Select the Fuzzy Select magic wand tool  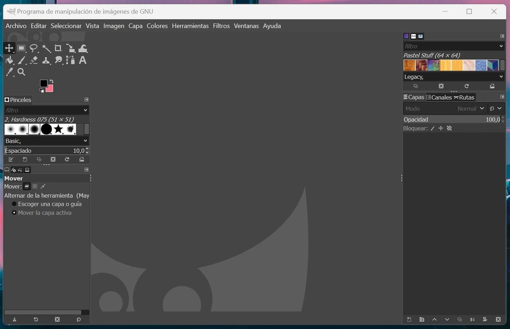pos(46,48)
